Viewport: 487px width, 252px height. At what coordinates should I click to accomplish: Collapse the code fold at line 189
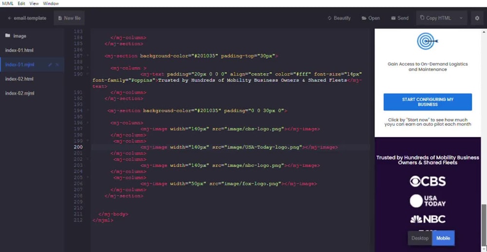tap(88, 68)
